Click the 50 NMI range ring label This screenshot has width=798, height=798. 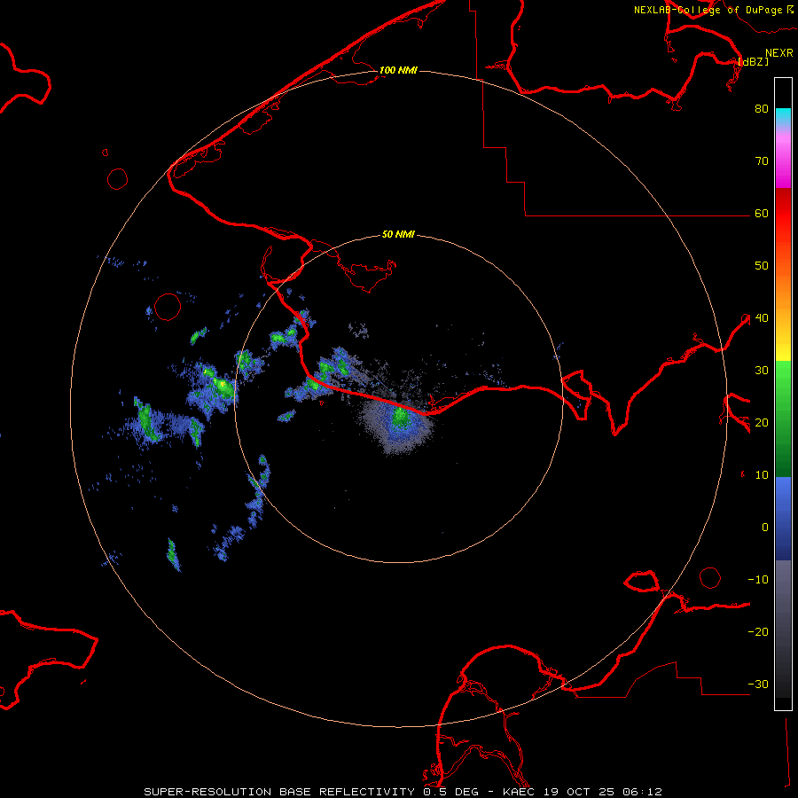[x=398, y=234]
